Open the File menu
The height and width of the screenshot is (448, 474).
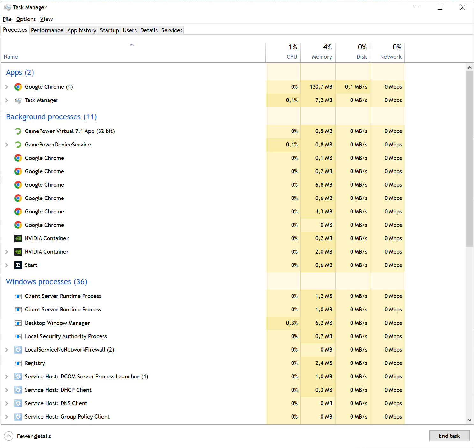click(x=7, y=19)
